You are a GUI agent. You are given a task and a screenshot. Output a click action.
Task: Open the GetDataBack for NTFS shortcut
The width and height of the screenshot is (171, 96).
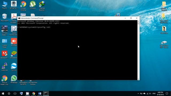tap(23, 83)
